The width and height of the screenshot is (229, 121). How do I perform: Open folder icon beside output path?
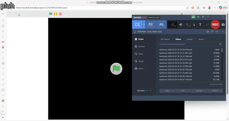click(220, 44)
